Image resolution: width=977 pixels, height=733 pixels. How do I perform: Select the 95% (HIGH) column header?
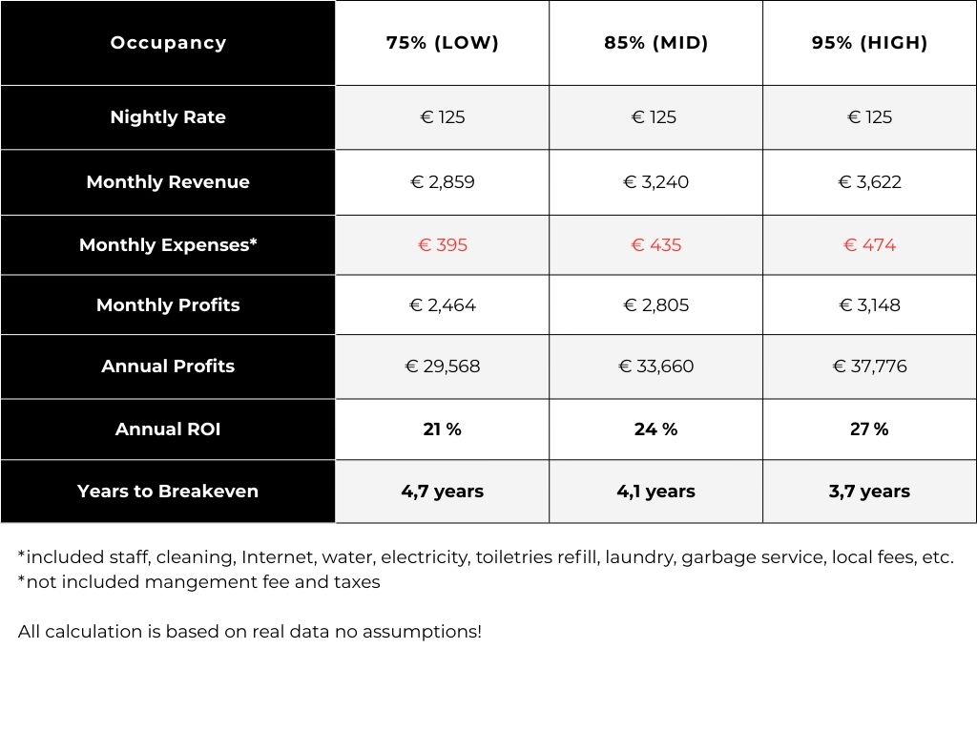(869, 43)
